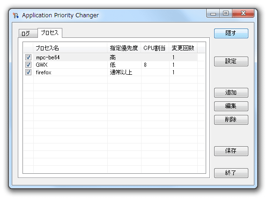268x199 pixels.
Task: Delete entry using 削除 button
Action: (x=231, y=120)
